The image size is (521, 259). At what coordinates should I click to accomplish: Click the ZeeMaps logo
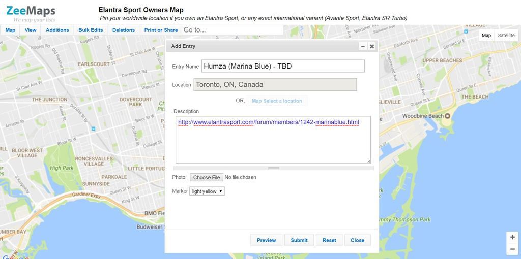(31, 13)
